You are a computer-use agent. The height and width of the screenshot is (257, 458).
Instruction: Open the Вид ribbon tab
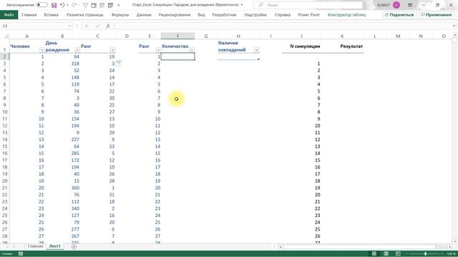201,15
